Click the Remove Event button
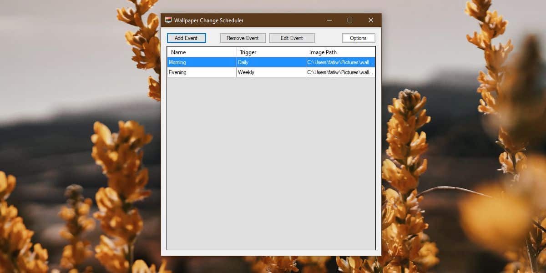The height and width of the screenshot is (273, 546). [243, 38]
